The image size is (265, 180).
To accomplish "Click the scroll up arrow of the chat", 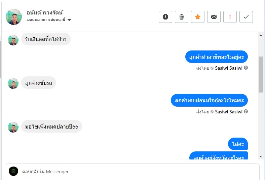I will (x=261, y=35).
